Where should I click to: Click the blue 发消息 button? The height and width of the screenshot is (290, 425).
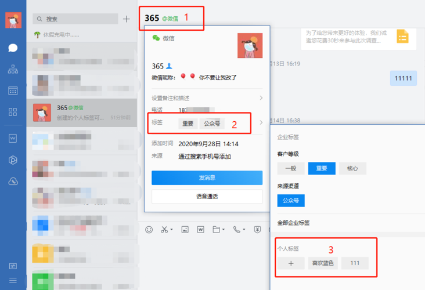point(207,178)
